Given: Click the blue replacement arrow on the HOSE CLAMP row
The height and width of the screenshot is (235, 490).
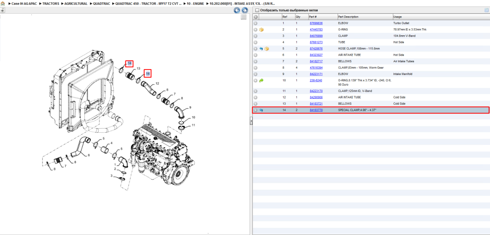Looking at the screenshot, I should click(261, 48).
